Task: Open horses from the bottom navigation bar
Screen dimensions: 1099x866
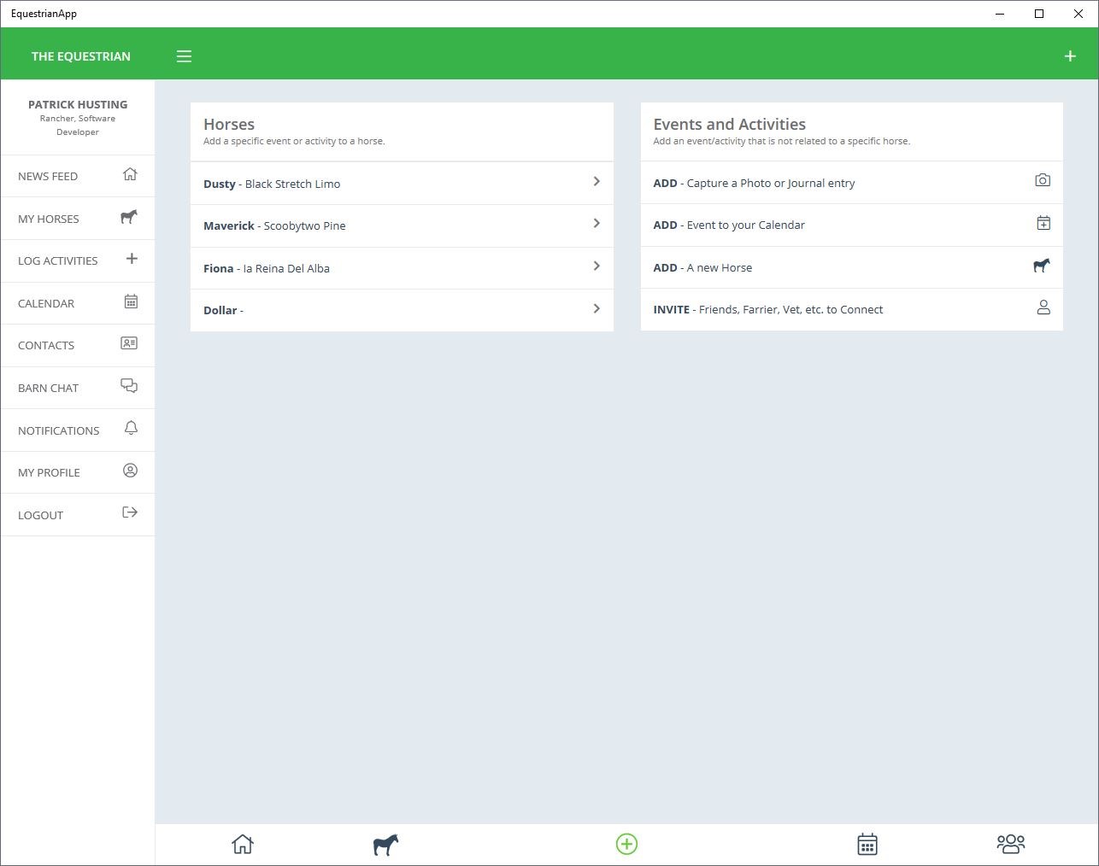Action: tap(386, 845)
